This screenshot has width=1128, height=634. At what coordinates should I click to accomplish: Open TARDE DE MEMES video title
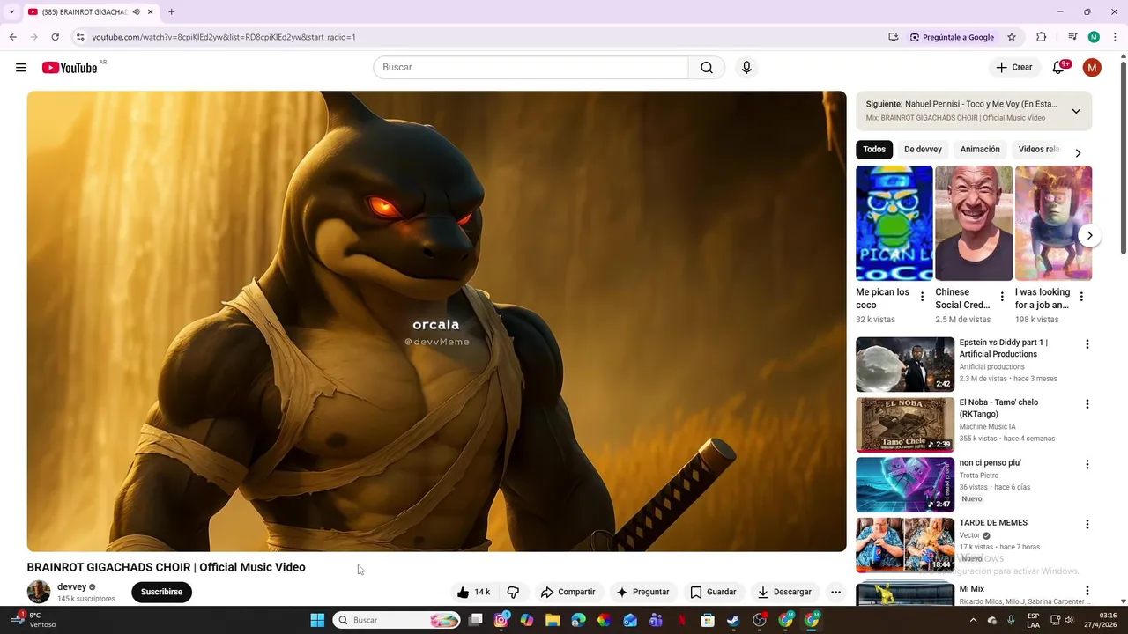[x=993, y=523]
